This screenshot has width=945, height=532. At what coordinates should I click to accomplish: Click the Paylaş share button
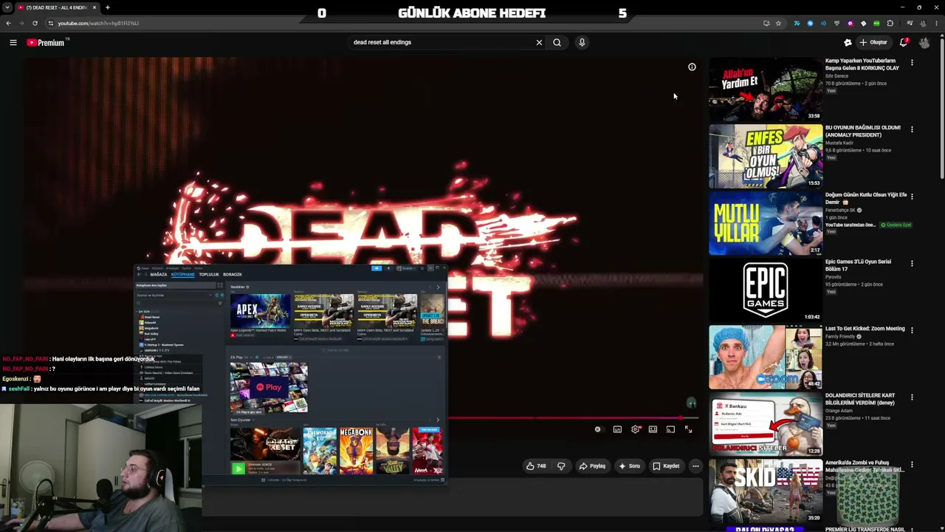click(x=593, y=466)
